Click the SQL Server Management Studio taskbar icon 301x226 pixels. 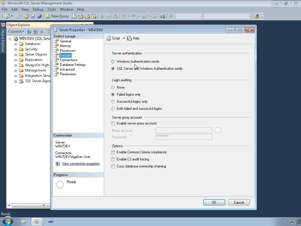36,221
